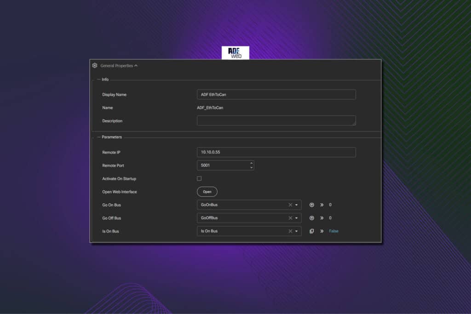Click the Go Off Bus trigger icon
Image resolution: width=471 pixels, height=314 pixels.
coord(312,218)
